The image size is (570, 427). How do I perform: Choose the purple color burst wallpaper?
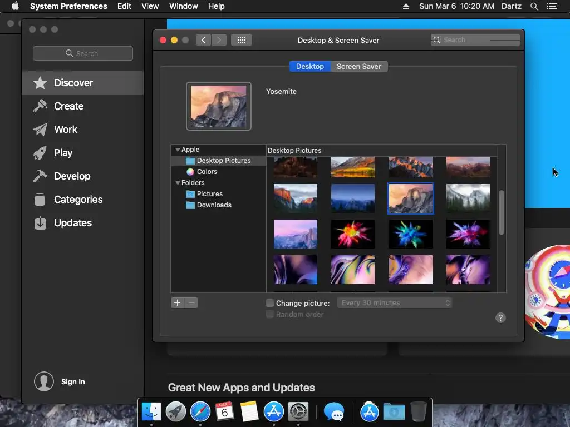tap(468, 234)
